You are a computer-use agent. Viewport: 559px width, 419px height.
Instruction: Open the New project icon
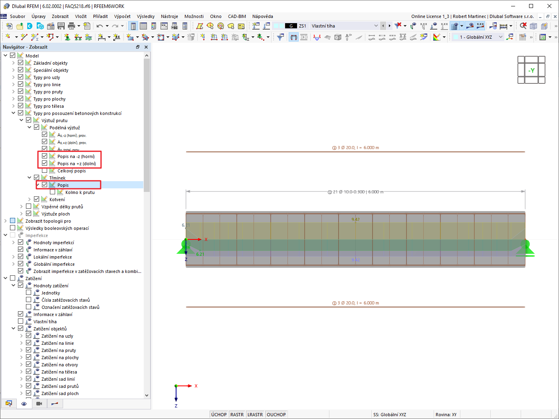click(x=9, y=26)
